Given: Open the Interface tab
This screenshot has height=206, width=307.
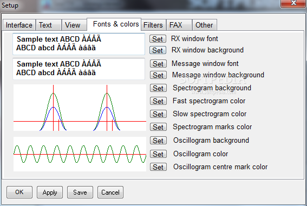Looking at the screenshot, I should (x=19, y=25).
